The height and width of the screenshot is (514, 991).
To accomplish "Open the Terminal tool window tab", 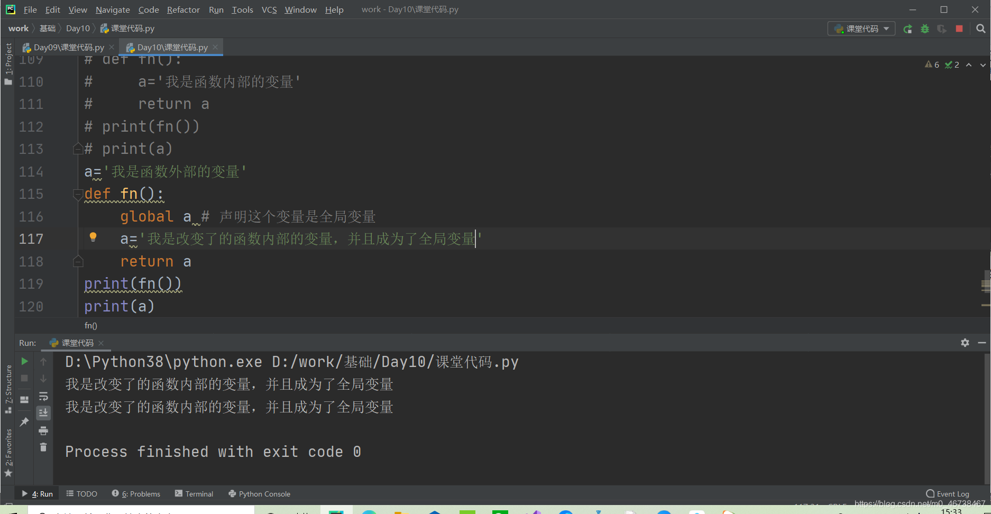I will [194, 494].
